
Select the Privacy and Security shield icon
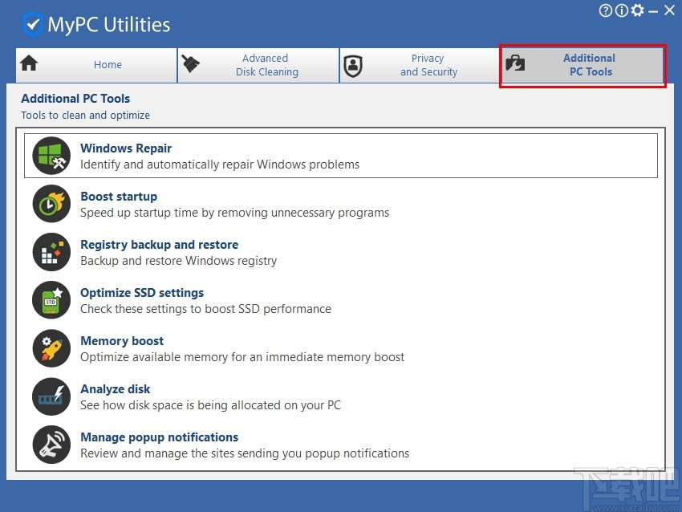(x=353, y=66)
